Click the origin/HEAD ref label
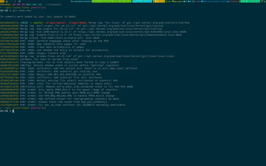Image resolution: width=266 pixels, height=166 pixels. pos(77,23)
